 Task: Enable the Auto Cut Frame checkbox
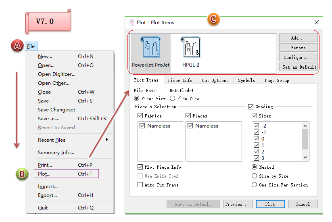click(140, 185)
